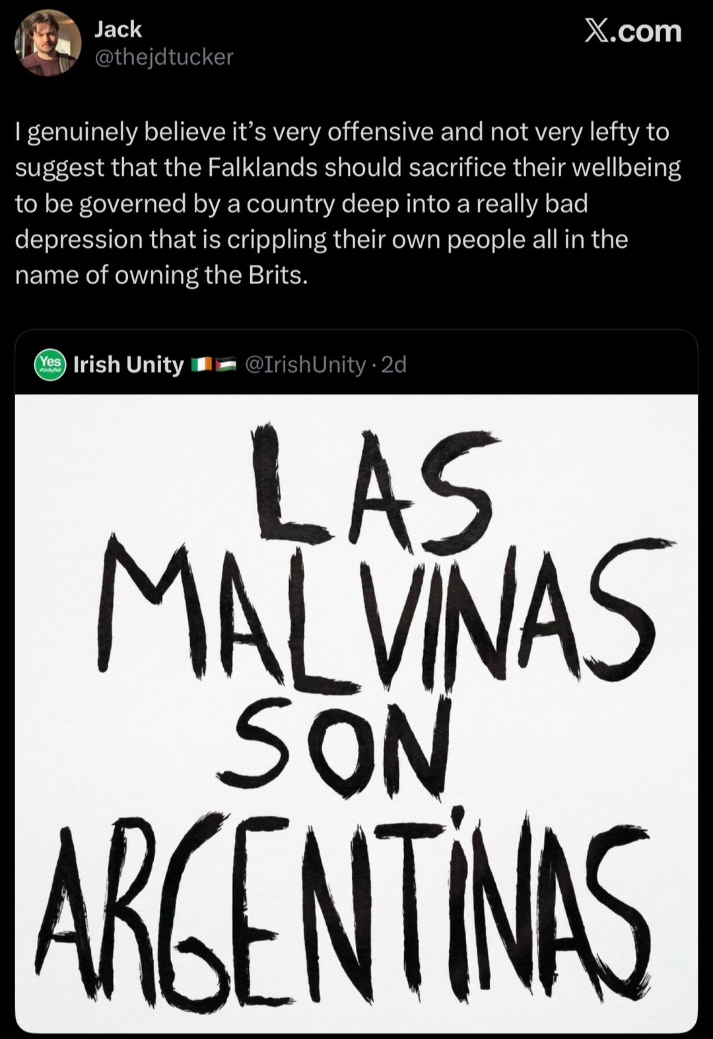This screenshot has width=713, height=1039.
Task: Open Jack's profile picture avatar
Action: coord(48,43)
